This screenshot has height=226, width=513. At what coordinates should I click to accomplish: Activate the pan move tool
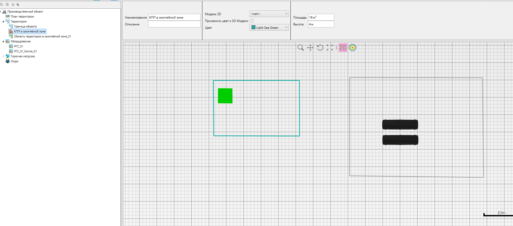point(310,48)
